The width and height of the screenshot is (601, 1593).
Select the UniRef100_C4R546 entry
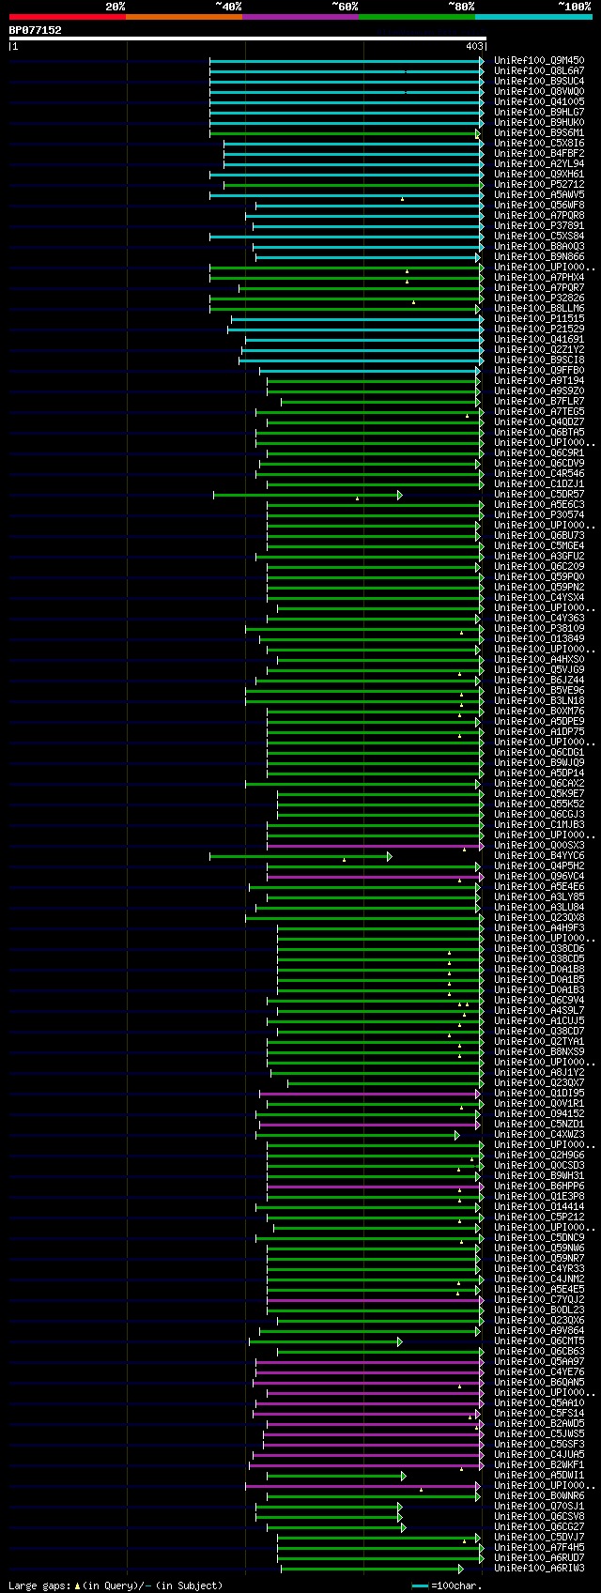(x=539, y=473)
